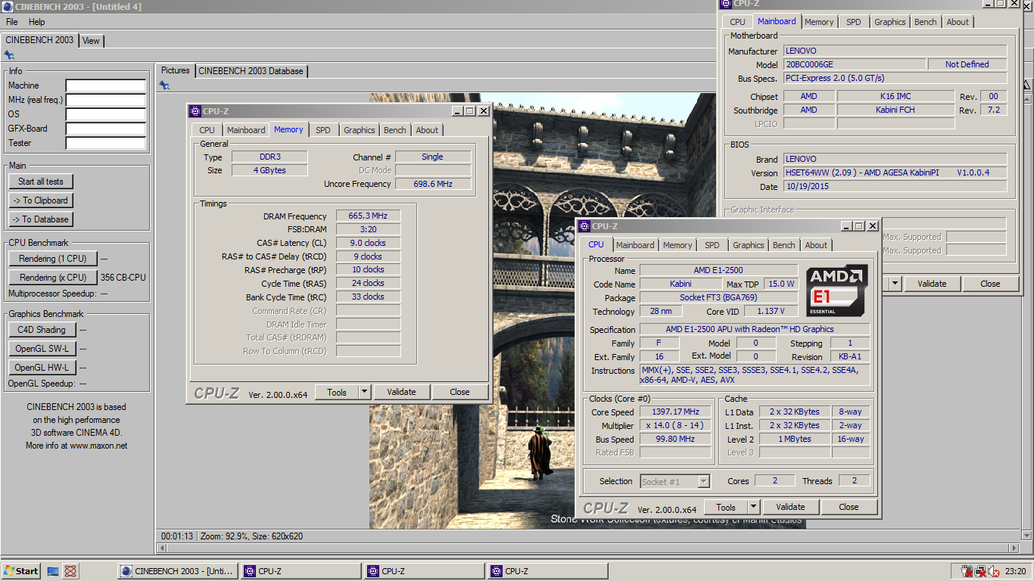The height and width of the screenshot is (581, 1034).
Task: Click the CINEBENCH 2003 taskbar button
Action: 178,571
